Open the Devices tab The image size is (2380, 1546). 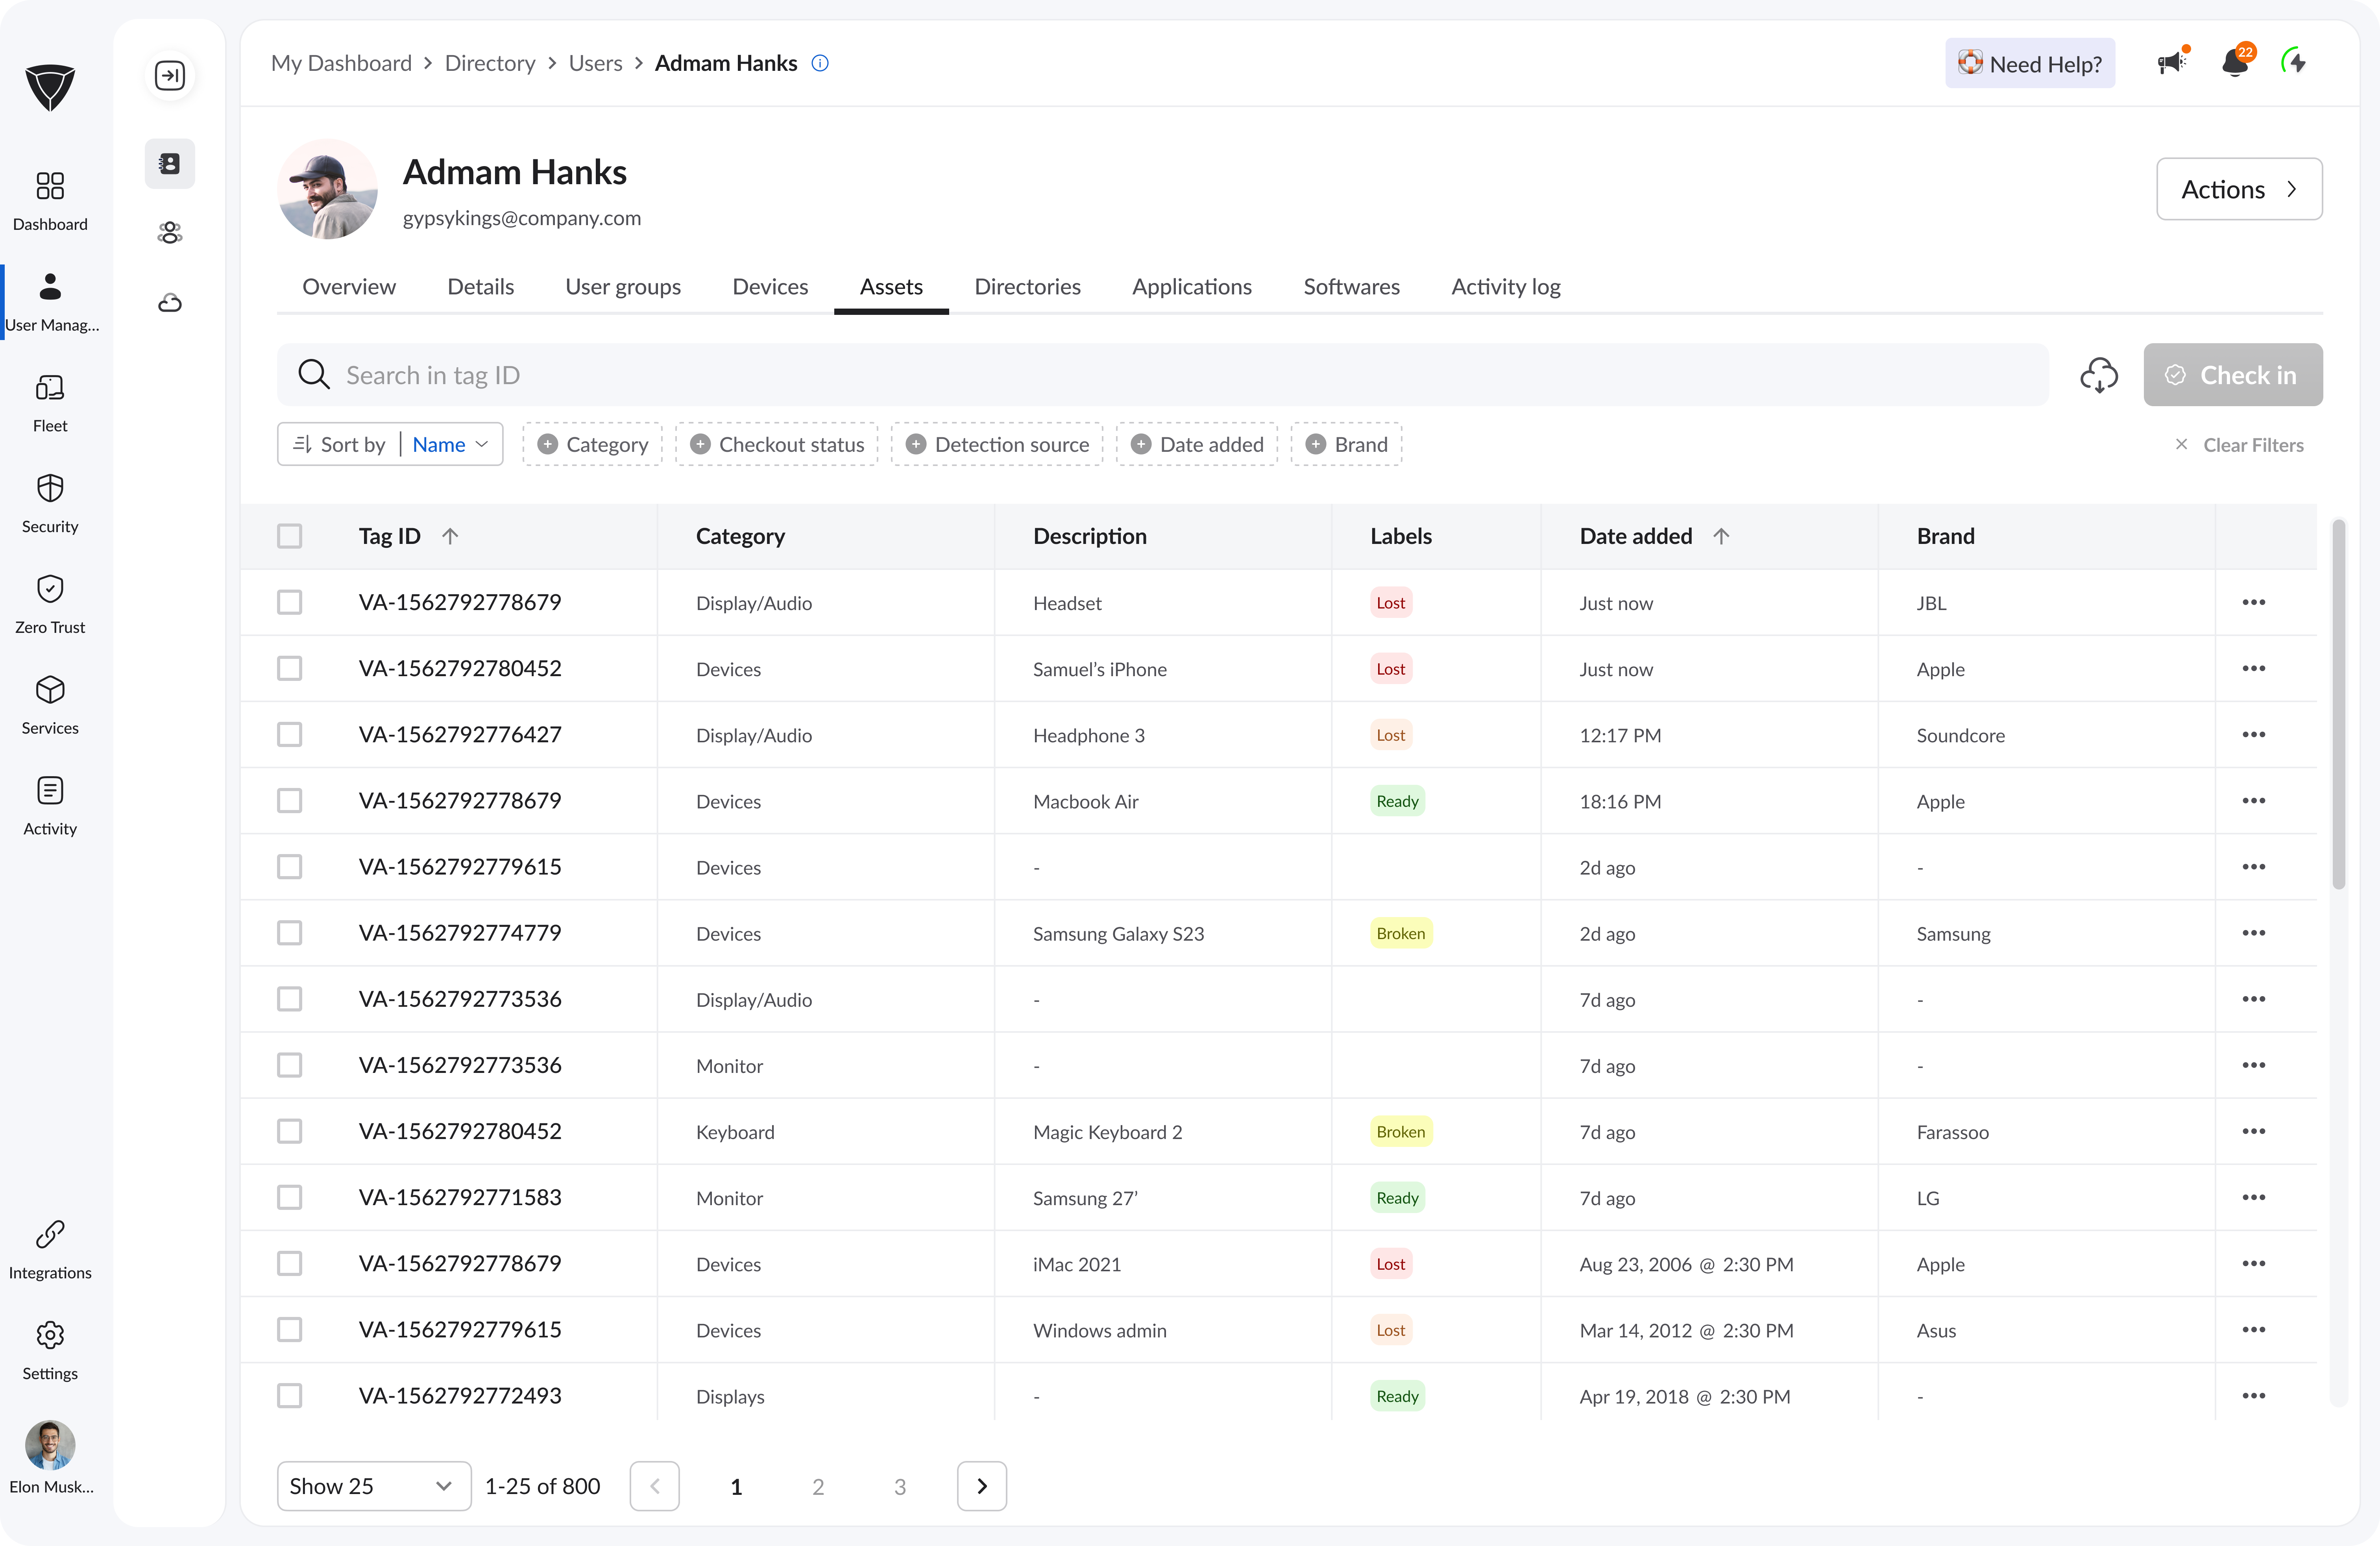770,287
